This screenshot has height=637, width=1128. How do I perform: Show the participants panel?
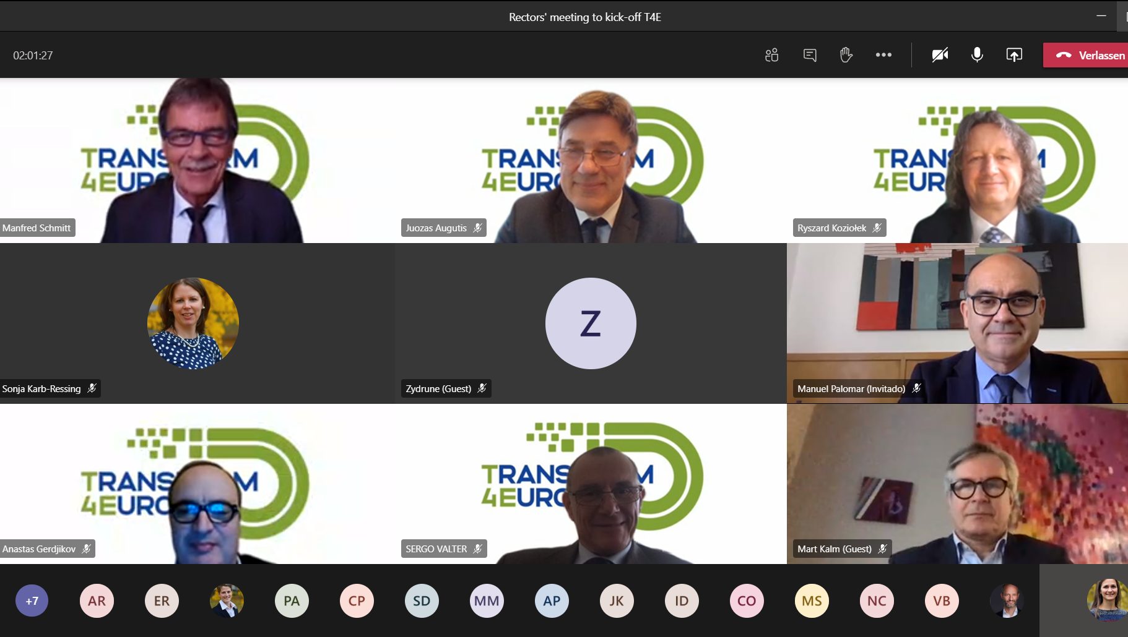click(x=771, y=55)
